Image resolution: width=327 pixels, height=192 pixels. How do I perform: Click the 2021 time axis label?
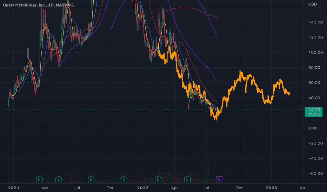pos(13,188)
